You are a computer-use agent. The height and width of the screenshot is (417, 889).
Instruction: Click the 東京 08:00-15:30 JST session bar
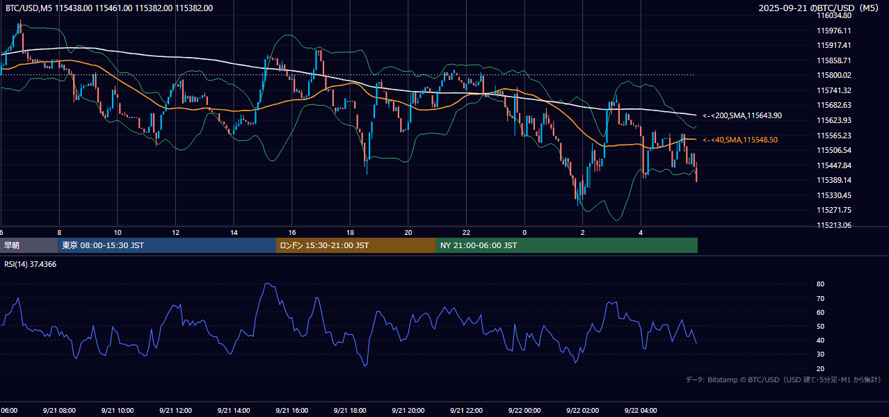point(167,245)
